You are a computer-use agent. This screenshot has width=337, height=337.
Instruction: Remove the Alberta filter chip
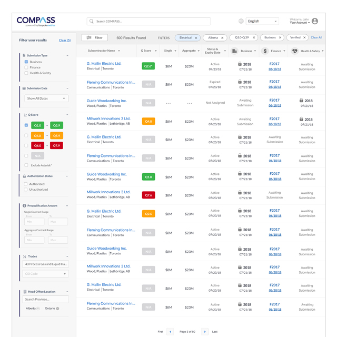pyautogui.click(x=222, y=38)
